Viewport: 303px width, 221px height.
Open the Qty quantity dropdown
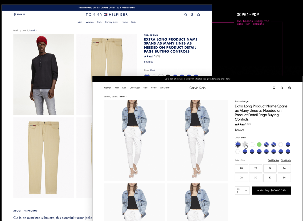click(242, 190)
